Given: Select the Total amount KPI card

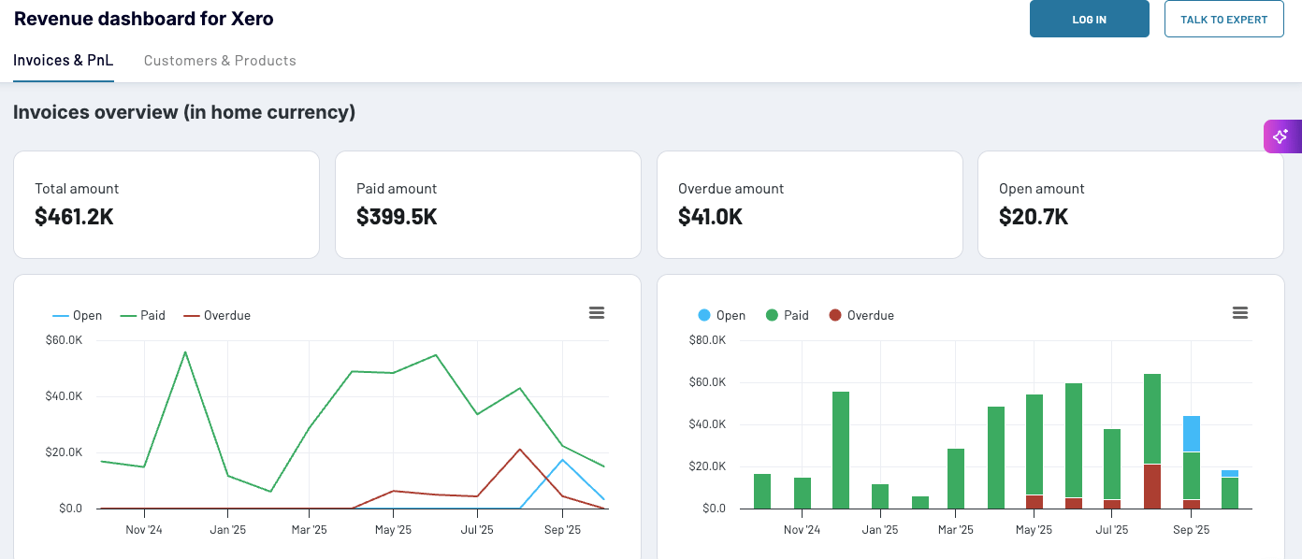Looking at the screenshot, I should coord(166,204).
